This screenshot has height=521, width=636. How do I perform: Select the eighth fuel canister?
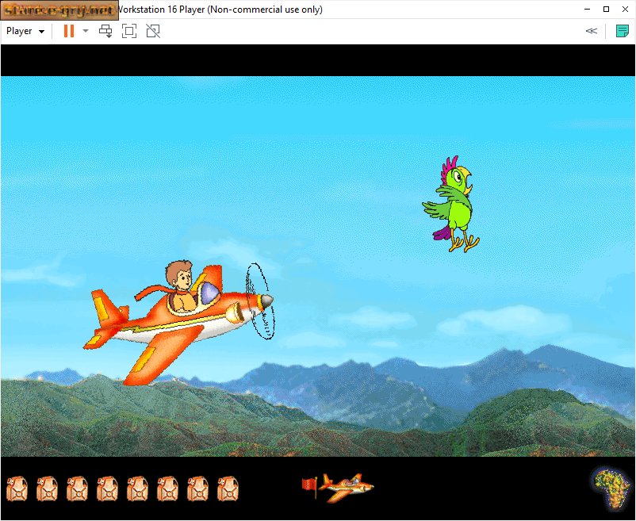coord(228,488)
